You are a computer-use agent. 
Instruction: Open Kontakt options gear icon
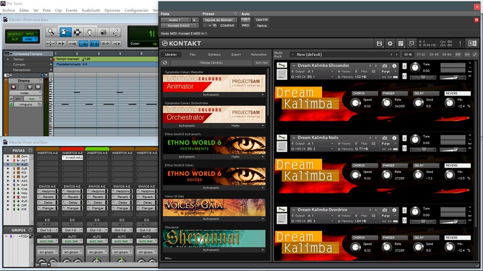(x=390, y=43)
